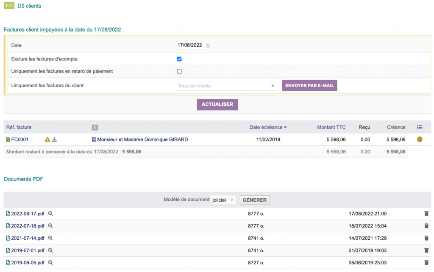This screenshot has width=434, height=272.
Task: Click the warning triangle icon beside FC0001
Action: click(47, 140)
